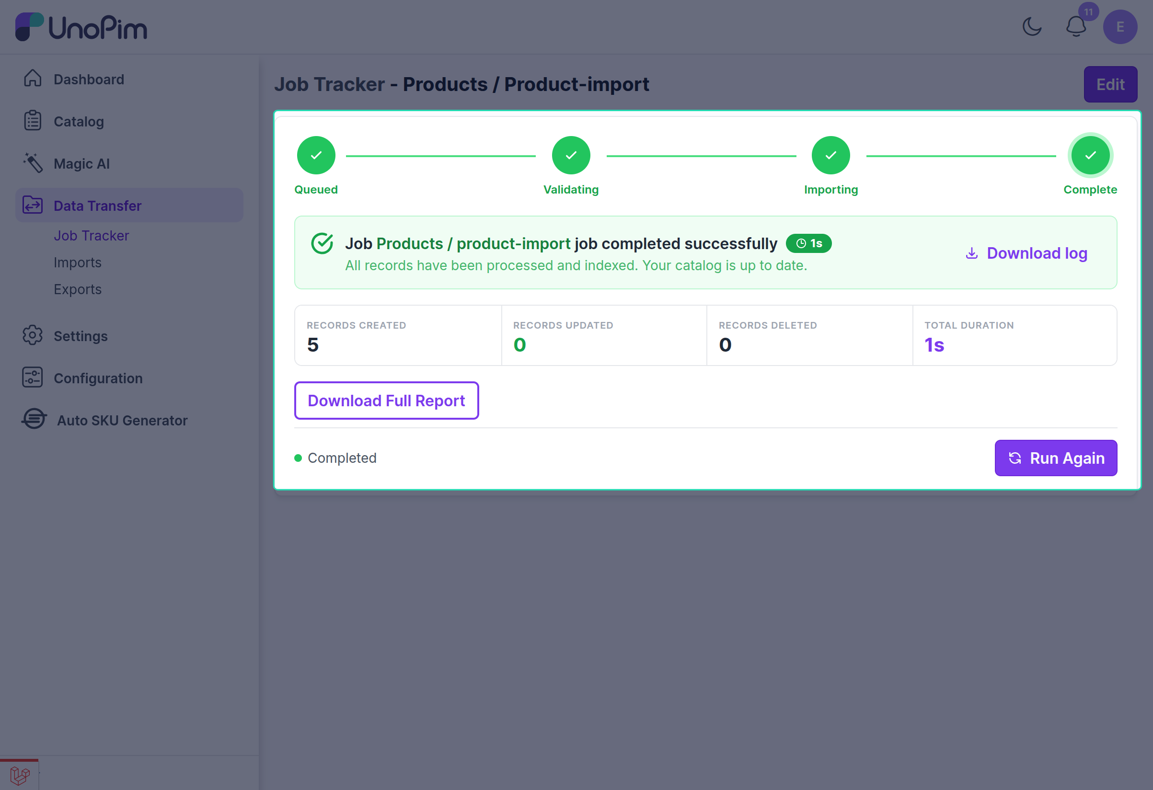Toggle dark mode moon icon
Screen dimensions: 1153x790
(1032, 27)
